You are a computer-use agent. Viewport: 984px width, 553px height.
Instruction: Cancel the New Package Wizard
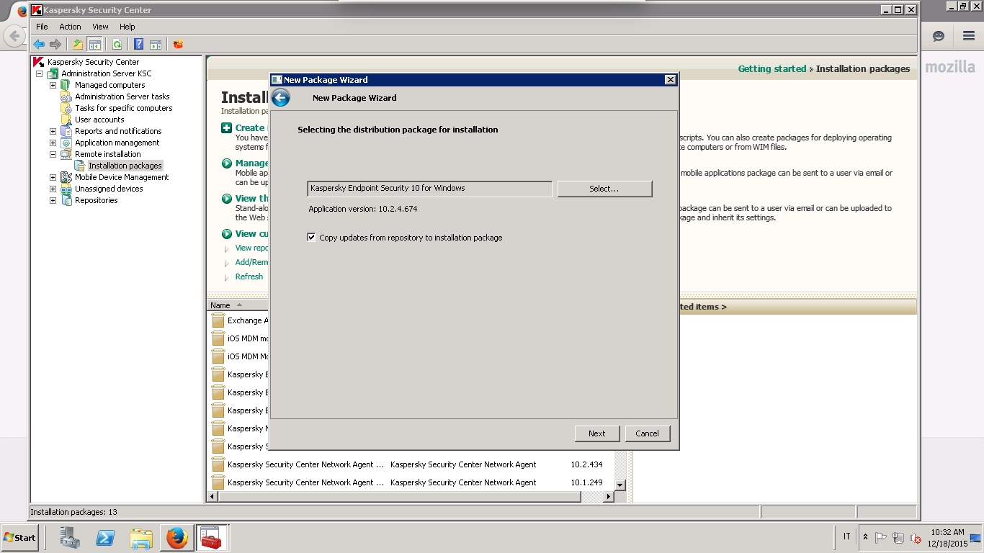pyautogui.click(x=647, y=433)
